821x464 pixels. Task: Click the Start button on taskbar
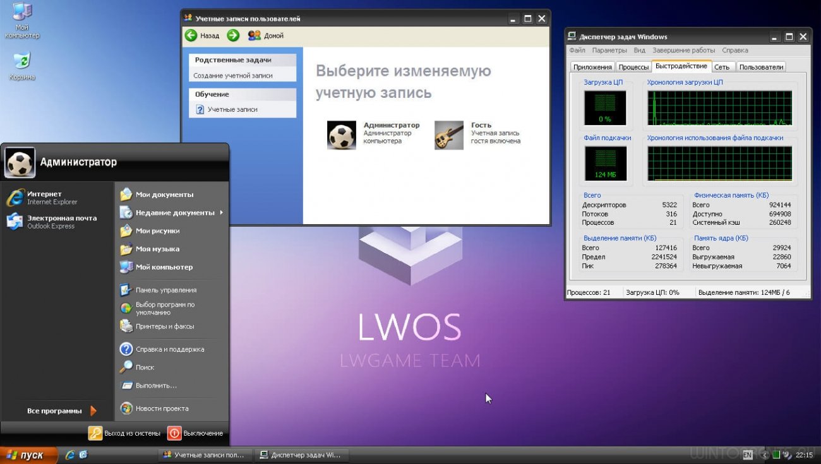28,455
